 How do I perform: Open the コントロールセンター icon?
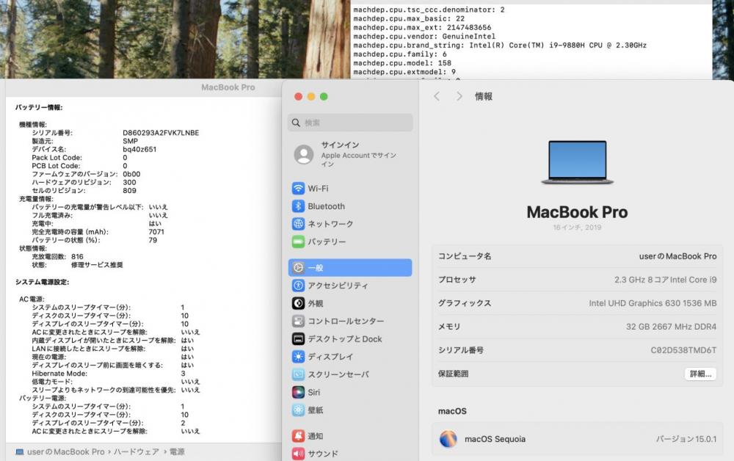(298, 321)
